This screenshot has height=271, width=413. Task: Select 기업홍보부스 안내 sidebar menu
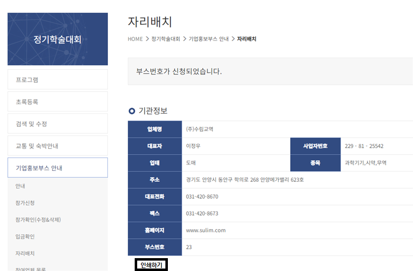[x=57, y=167]
